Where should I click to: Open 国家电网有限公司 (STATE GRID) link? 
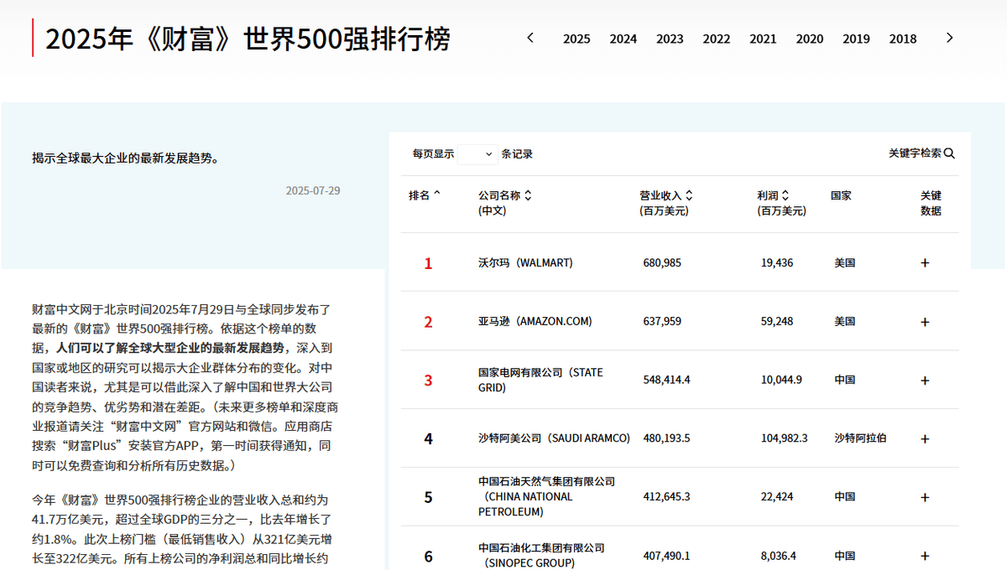click(x=540, y=380)
